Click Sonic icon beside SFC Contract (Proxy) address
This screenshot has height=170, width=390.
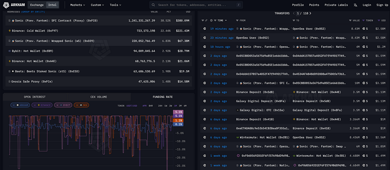pos(13,20)
